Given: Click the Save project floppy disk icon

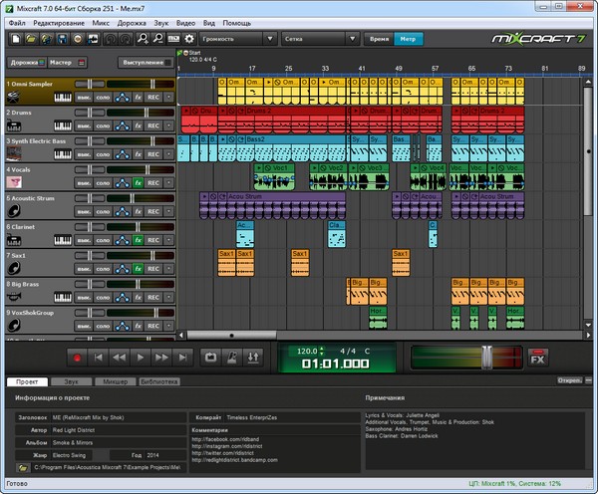Looking at the screenshot, I should (x=62, y=39).
